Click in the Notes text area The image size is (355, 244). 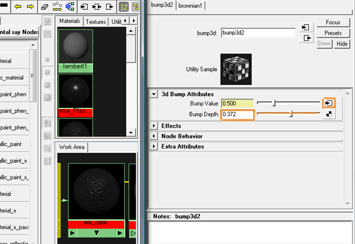click(250, 233)
